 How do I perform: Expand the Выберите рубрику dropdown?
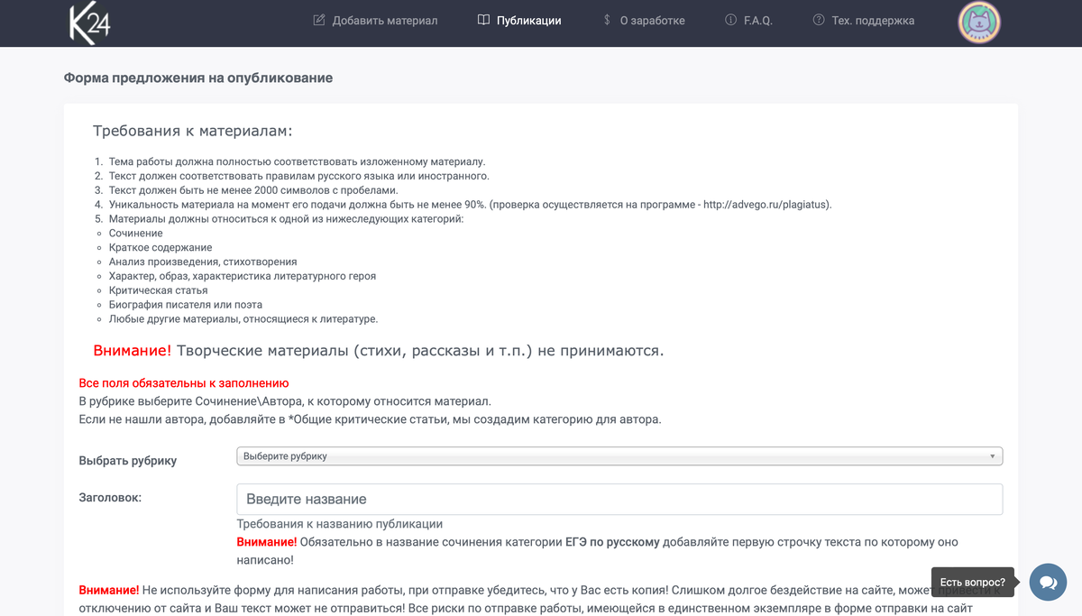tap(619, 456)
